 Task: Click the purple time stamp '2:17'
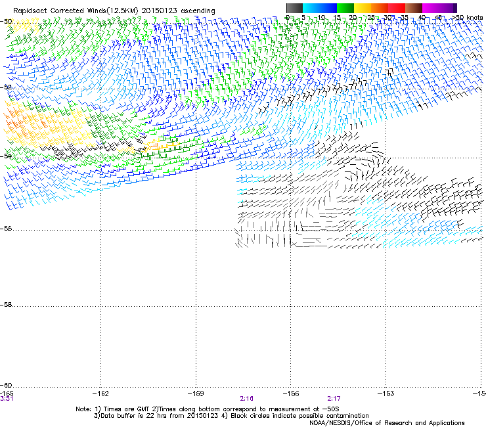(334, 399)
